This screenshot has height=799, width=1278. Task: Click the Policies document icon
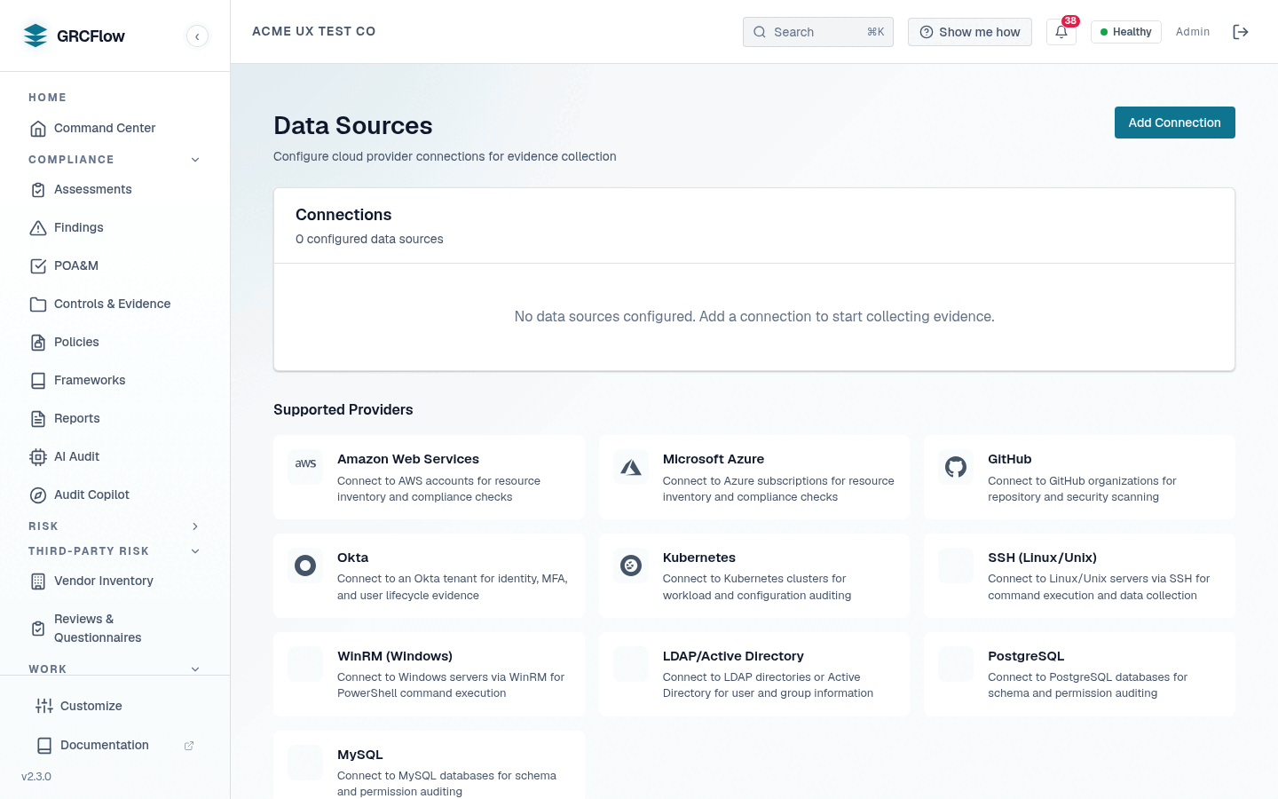coord(38,343)
